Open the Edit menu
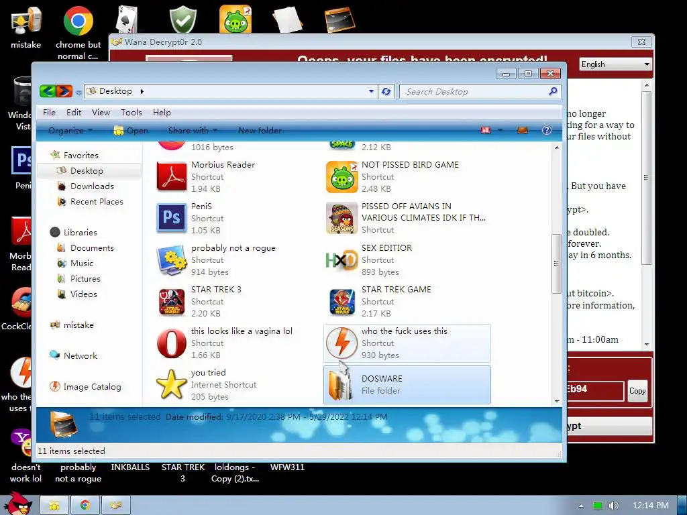This screenshot has width=687, height=515. pos(74,113)
